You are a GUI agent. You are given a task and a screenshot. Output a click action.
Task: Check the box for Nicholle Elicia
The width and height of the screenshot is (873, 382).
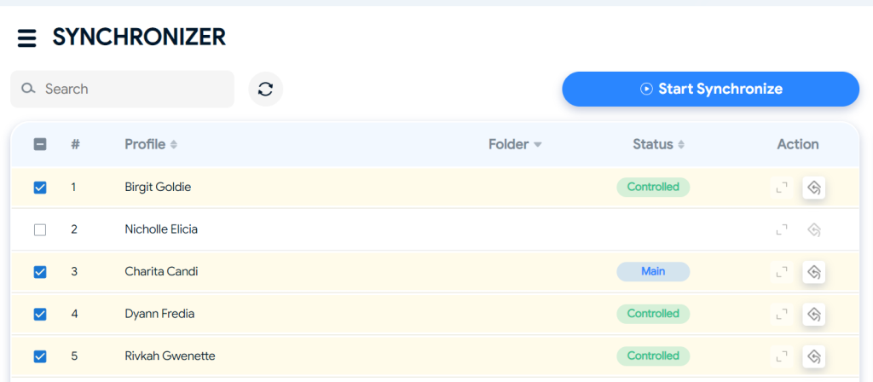[40, 229]
